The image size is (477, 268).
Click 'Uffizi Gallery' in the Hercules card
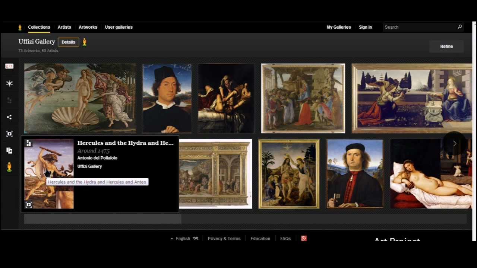[x=89, y=166]
